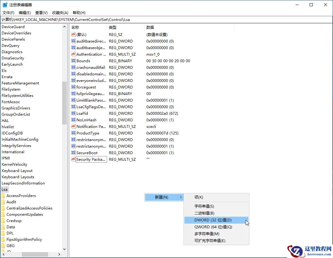This screenshot has height=258, width=333.
Task: Click the ab icon next to Security Packa...
Action: click(x=72, y=159)
